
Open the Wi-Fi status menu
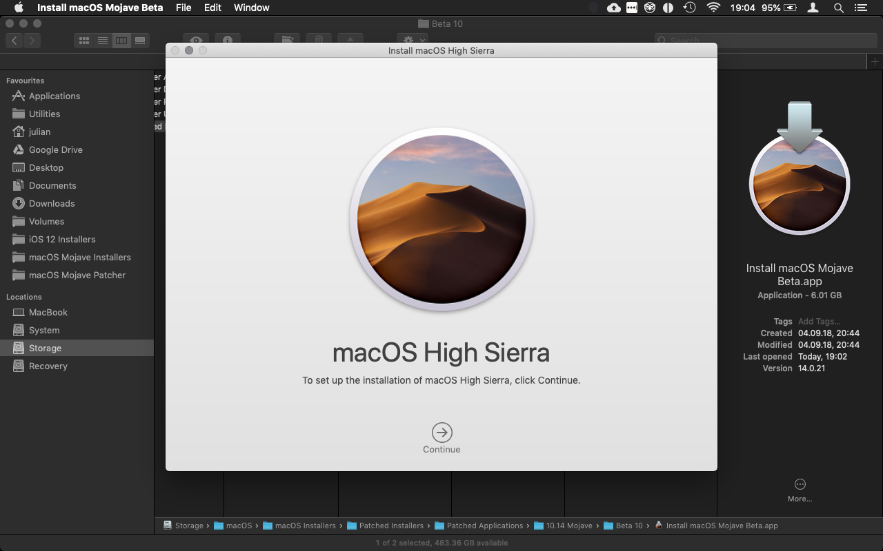713,8
